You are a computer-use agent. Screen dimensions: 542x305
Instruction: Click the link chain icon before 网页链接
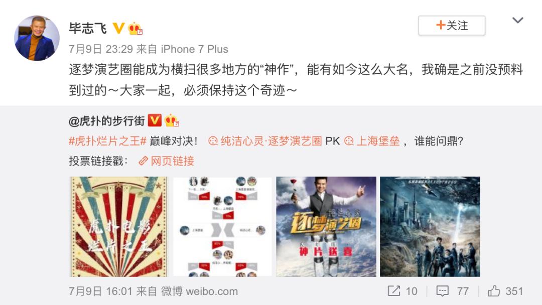143,161
